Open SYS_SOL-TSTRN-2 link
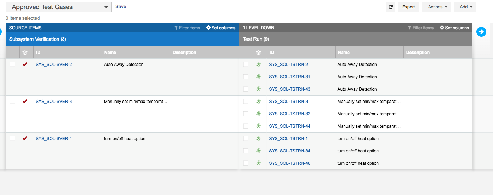This screenshot has height=195, width=493. [288, 65]
